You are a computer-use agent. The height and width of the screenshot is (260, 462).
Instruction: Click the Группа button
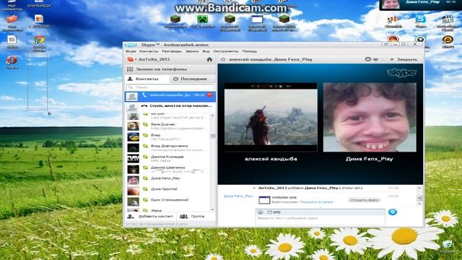tap(193, 217)
